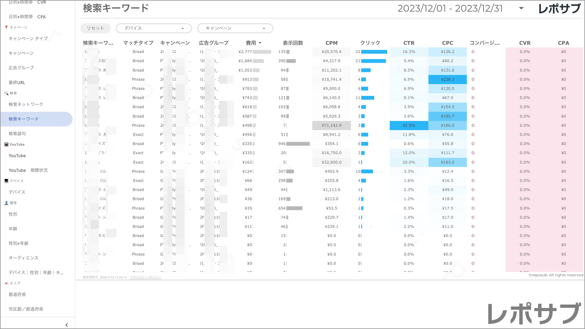Select YouTube 視聴状況 in the sidebar

click(28, 170)
